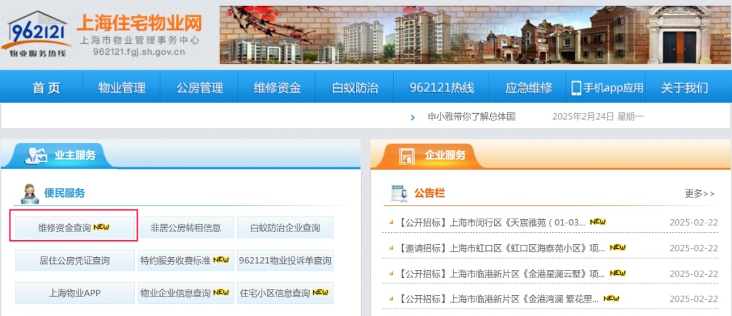732x316 pixels.
Task: Click NEW badge on 物业企业信息查询
Action: (221, 293)
